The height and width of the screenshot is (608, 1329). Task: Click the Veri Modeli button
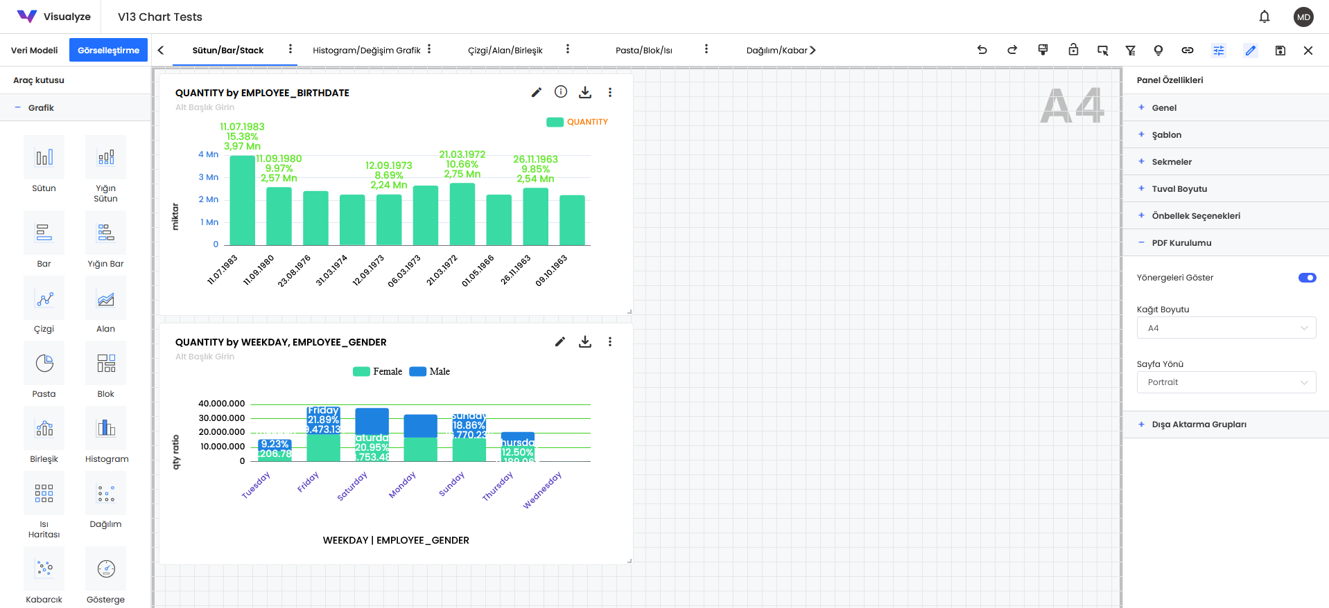point(35,51)
